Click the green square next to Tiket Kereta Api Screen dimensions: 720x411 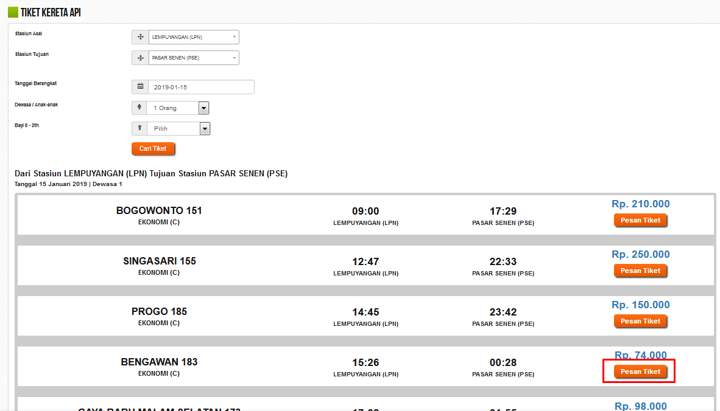point(13,12)
